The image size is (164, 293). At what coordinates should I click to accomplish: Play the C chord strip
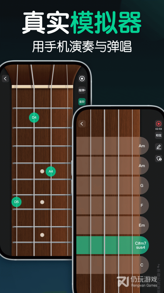coord(112,265)
